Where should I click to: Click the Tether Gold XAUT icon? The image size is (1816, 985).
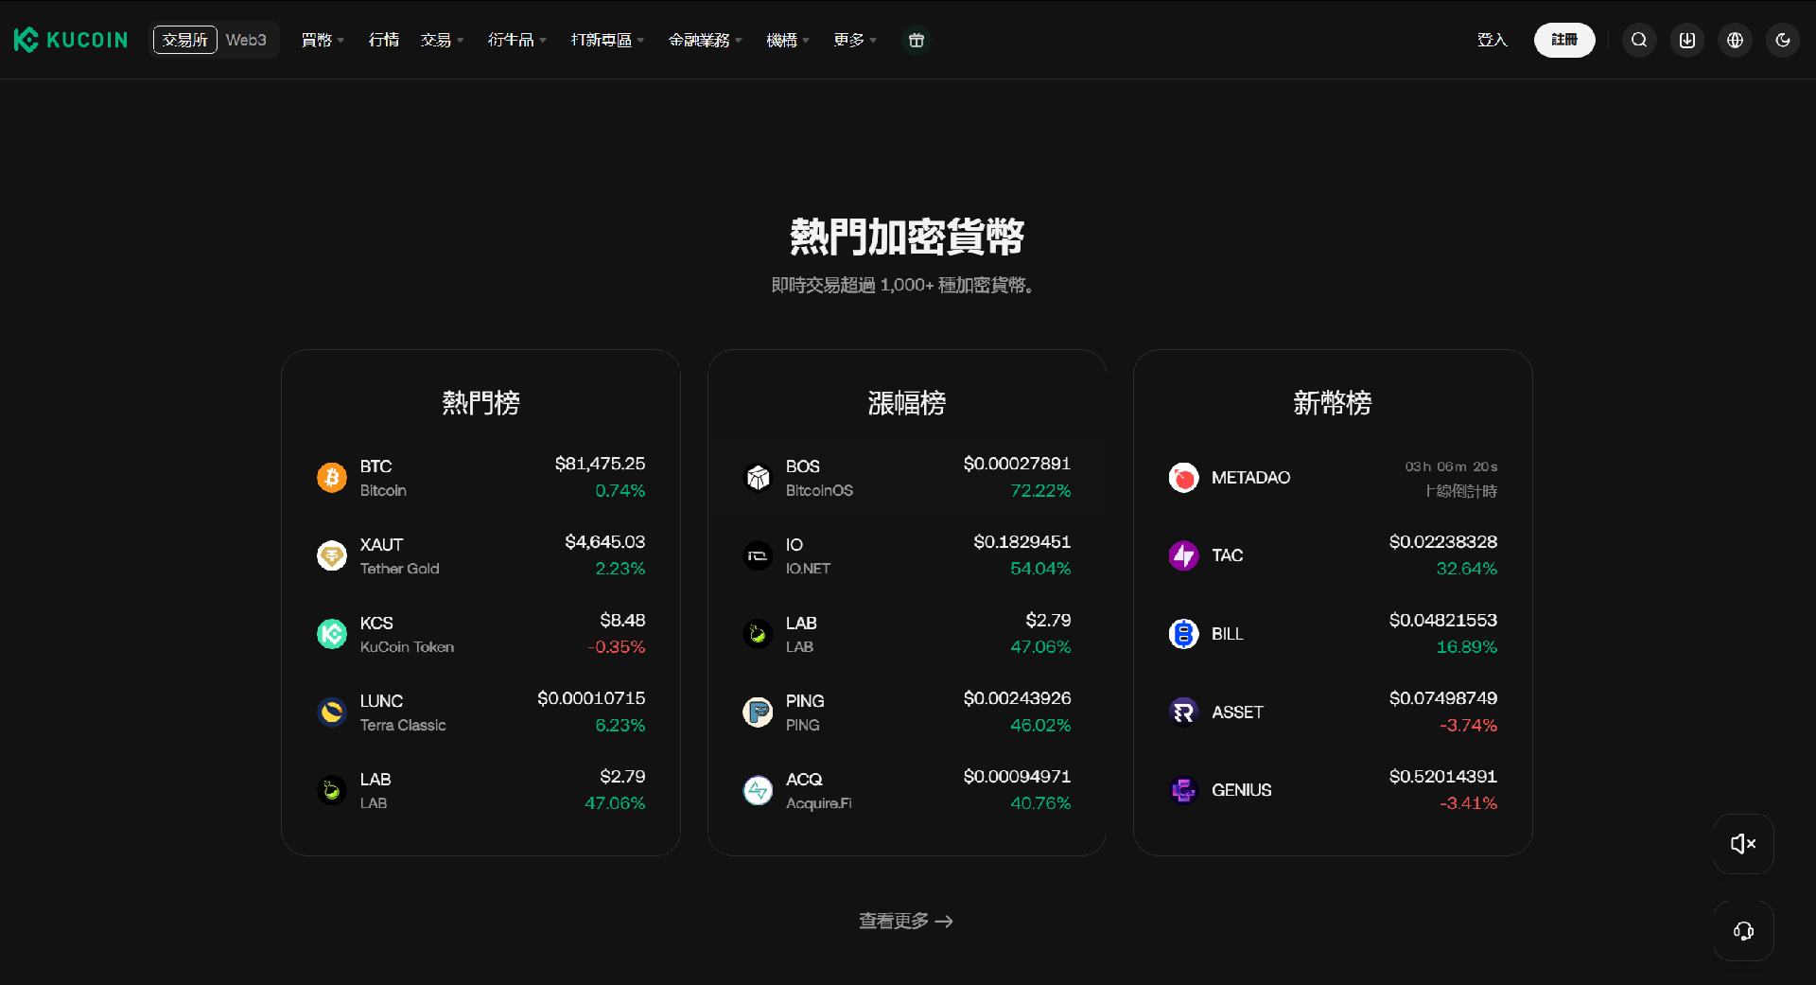tap(332, 555)
